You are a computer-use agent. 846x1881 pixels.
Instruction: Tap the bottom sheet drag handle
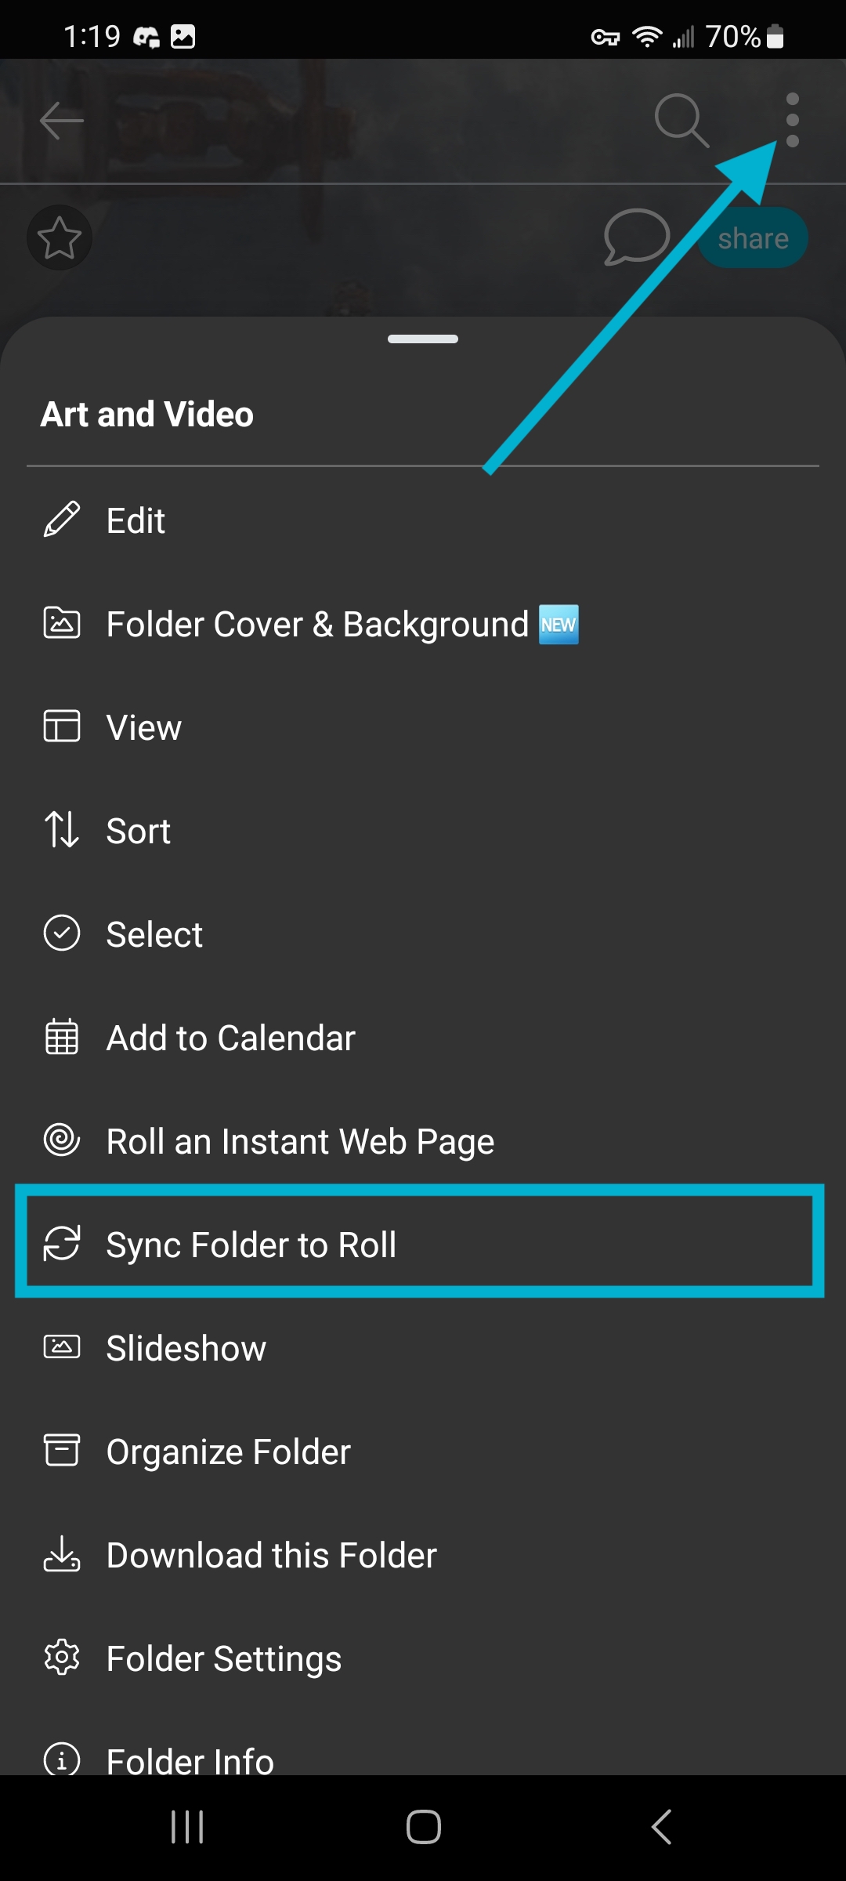pos(423,339)
